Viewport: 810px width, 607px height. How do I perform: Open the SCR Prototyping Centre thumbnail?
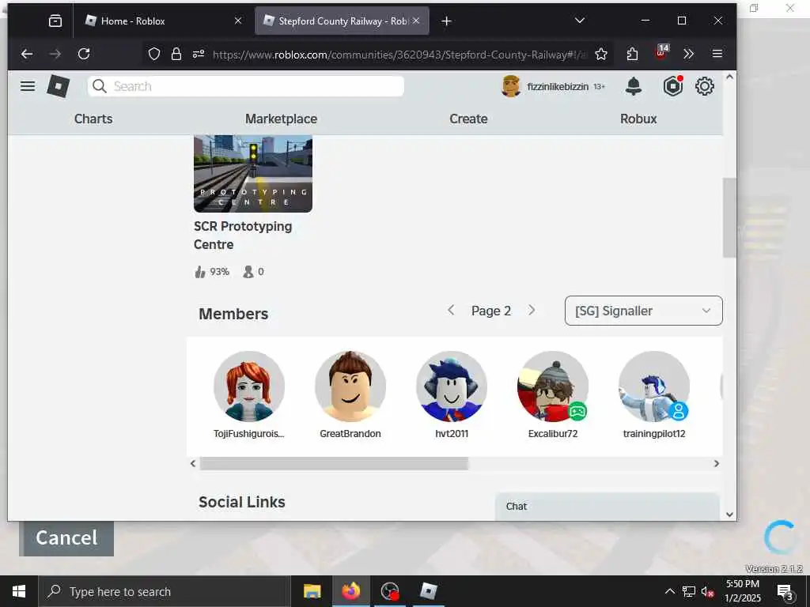click(x=253, y=173)
